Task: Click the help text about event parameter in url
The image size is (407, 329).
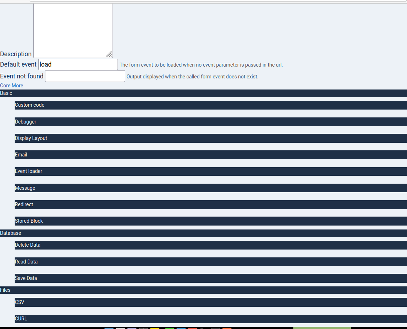Action: pyautogui.click(x=201, y=65)
